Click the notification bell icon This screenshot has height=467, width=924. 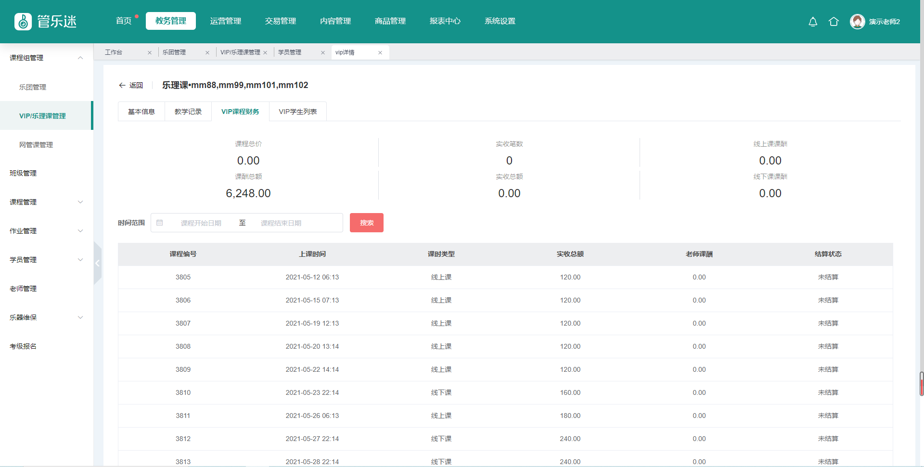click(x=813, y=22)
